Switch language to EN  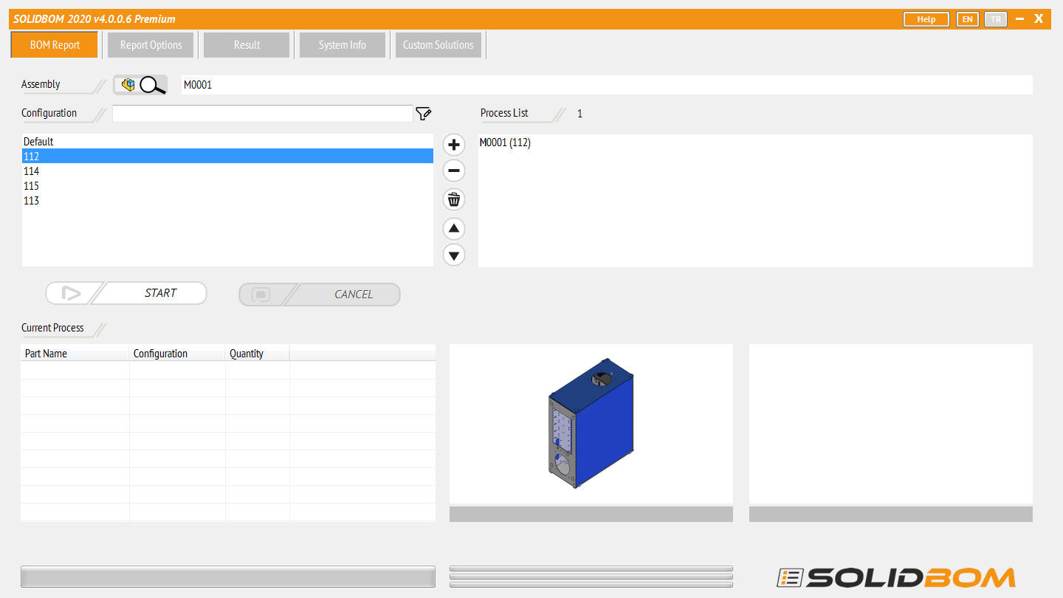pyautogui.click(x=967, y=19)
